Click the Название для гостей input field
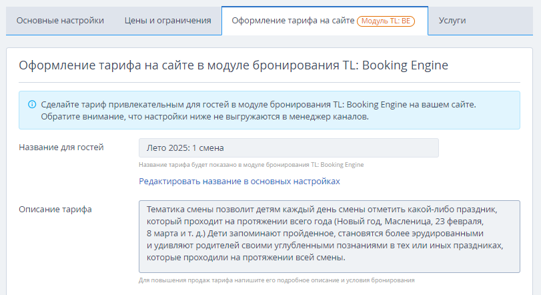541x295 pixels. tap(289, 148)
